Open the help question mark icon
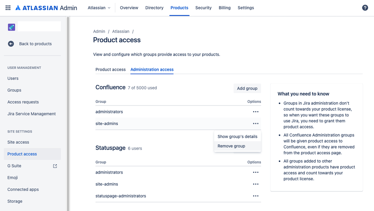This screenshot has height=211, width=374. 365,8
